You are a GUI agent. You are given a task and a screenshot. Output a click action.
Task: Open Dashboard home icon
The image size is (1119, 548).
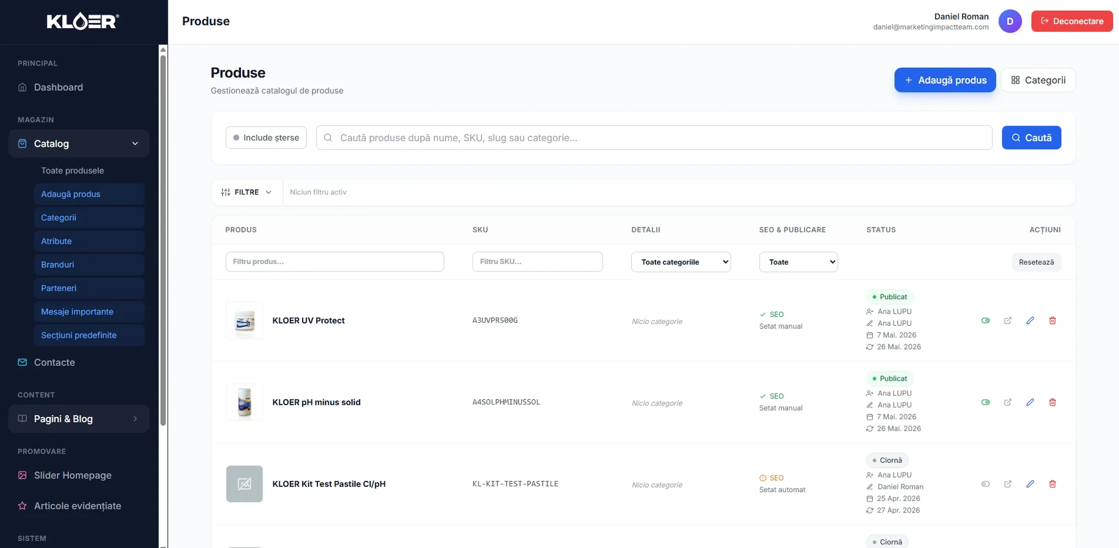pos(22,87)
